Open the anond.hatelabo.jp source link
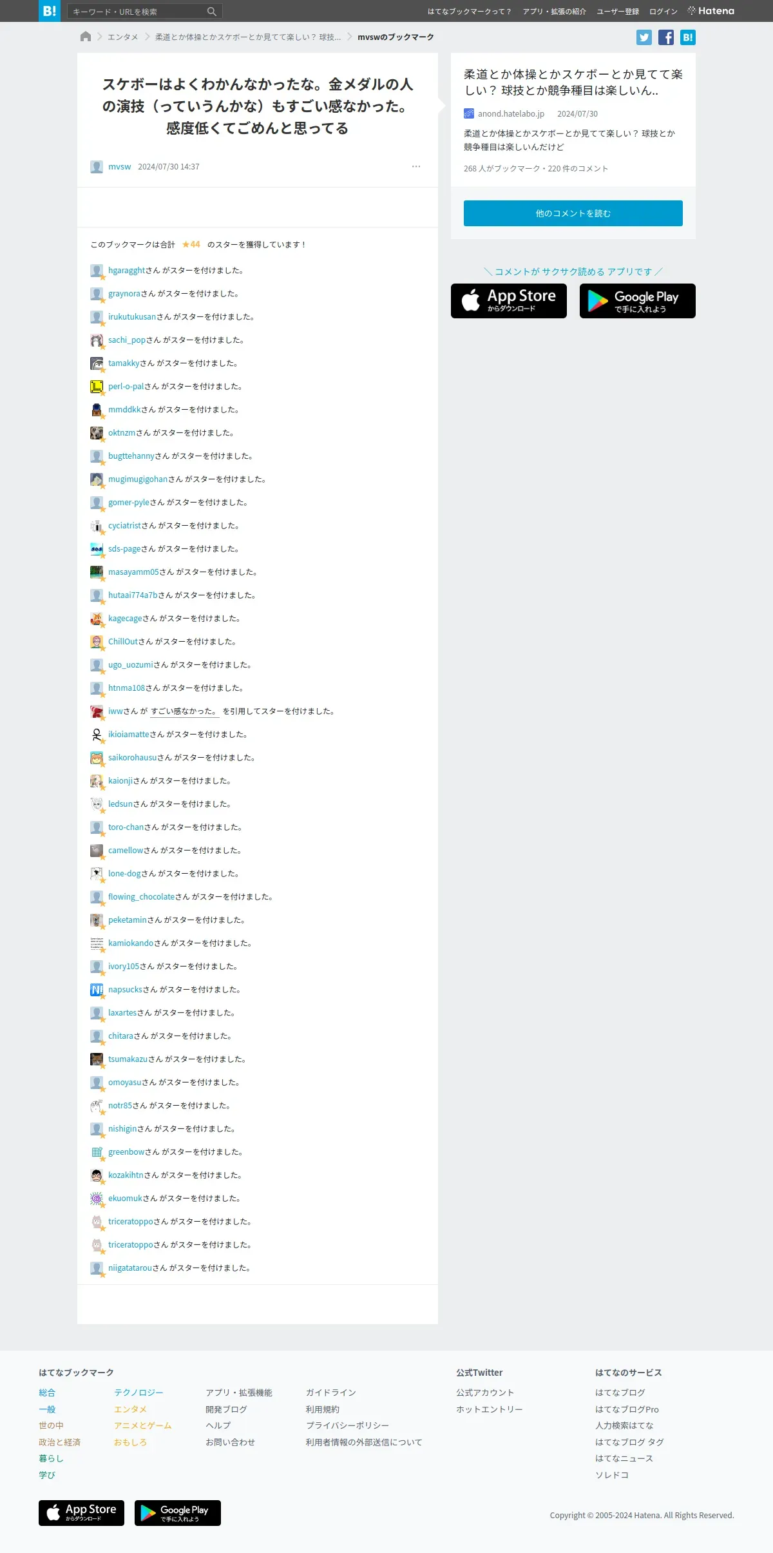The image size is (773, 1553). [511, 114]
